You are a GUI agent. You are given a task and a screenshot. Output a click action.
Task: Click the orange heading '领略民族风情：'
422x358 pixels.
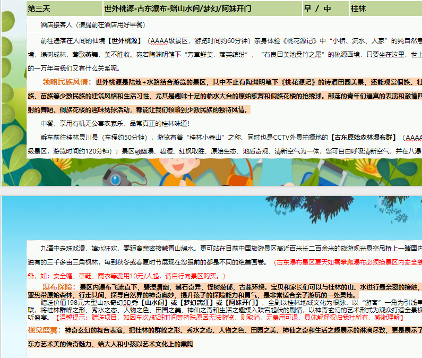(x=67, y=82)
